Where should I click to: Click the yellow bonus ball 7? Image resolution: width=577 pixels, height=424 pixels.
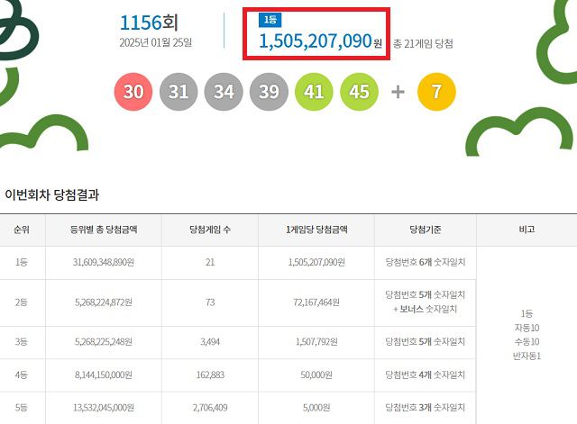pos(436,92)
